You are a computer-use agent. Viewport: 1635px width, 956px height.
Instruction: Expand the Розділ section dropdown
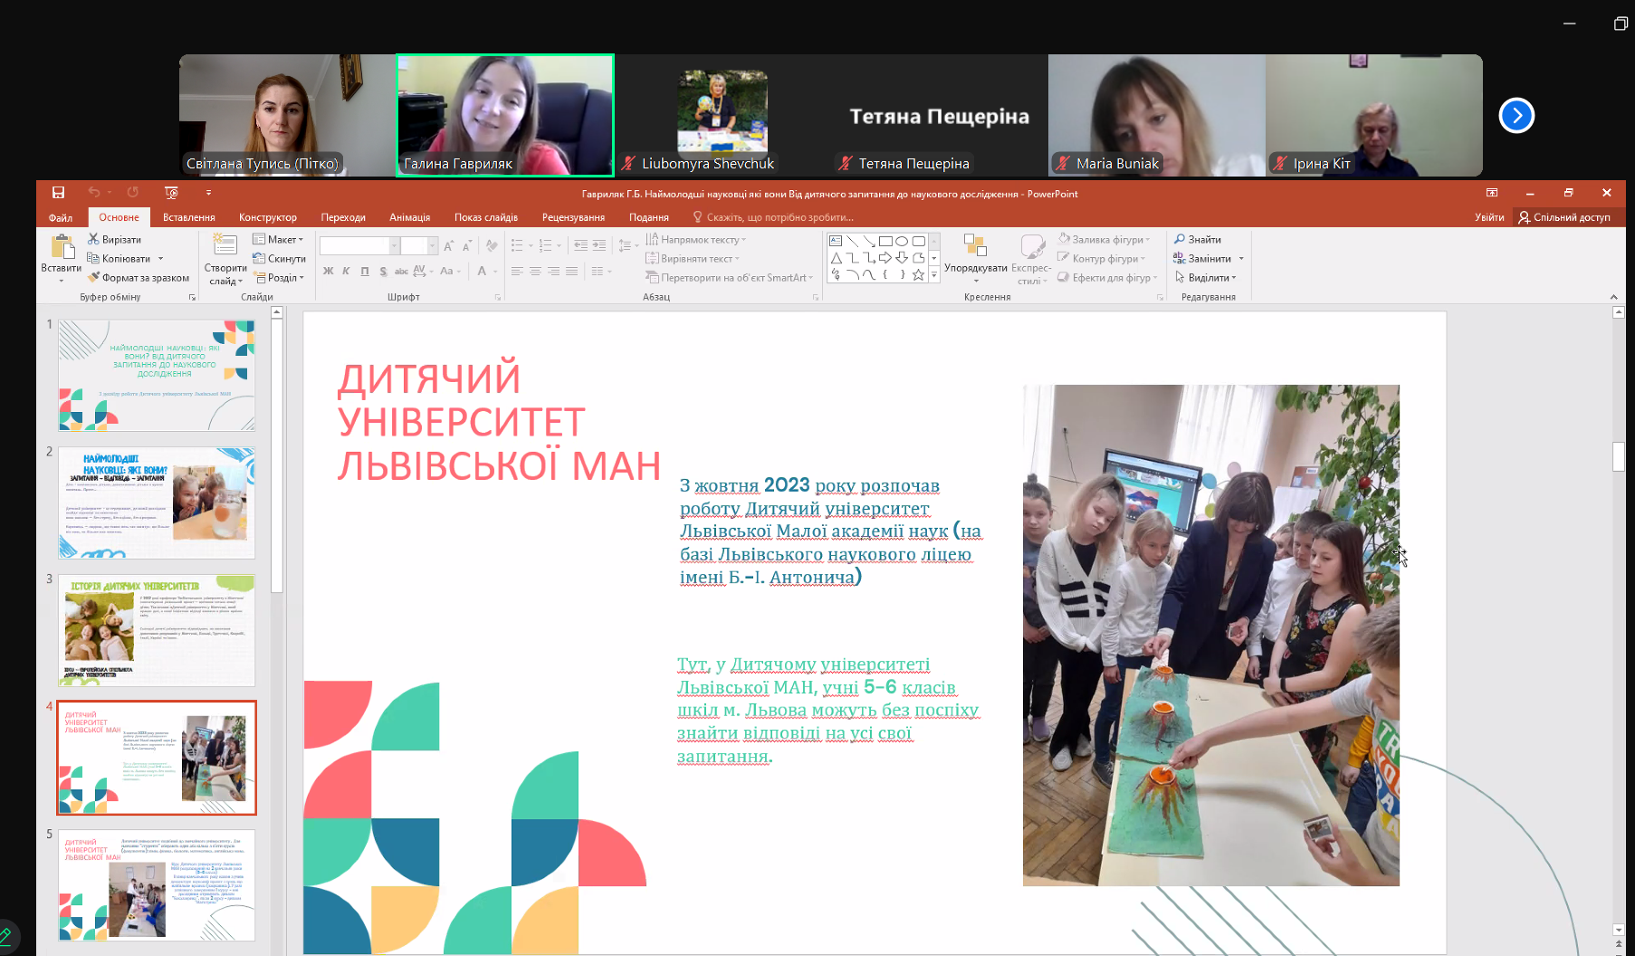pyautogui.click(x=279, y=277)
